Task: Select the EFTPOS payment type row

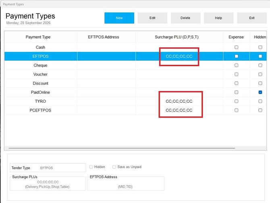Action: pyautogui.click(x=135, y=56)
